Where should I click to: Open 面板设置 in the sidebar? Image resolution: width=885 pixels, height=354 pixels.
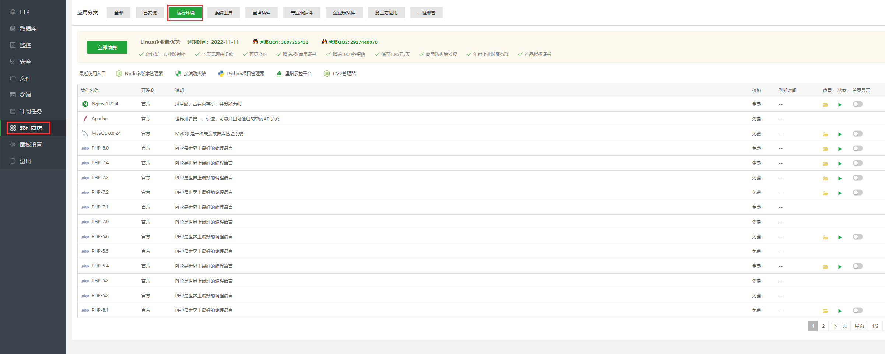click(x=33, y=144)
